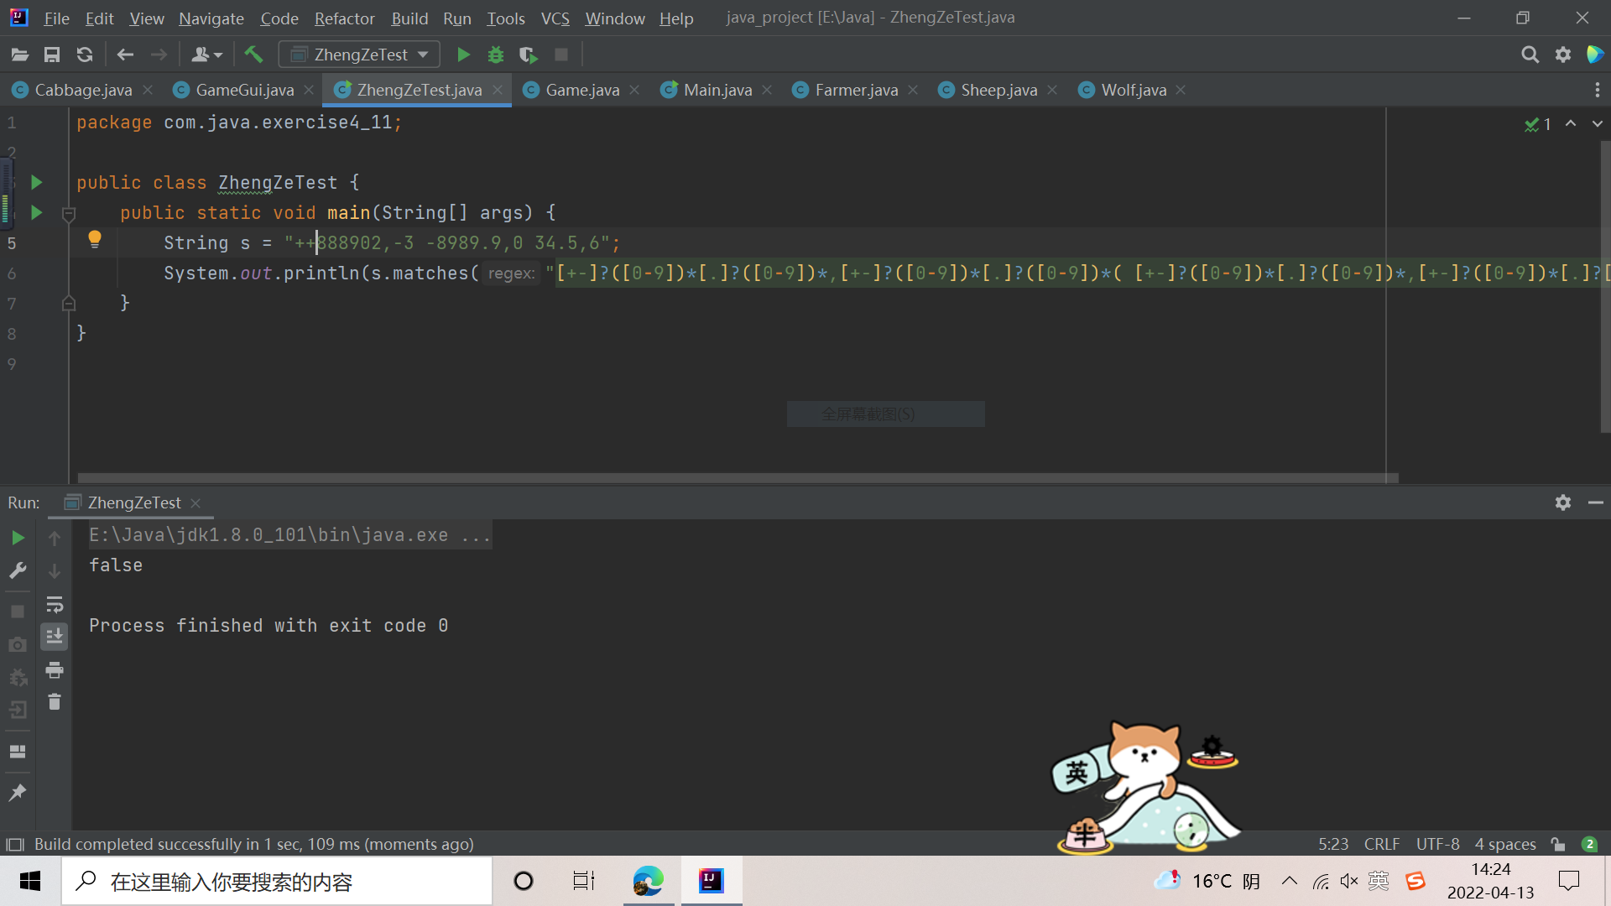Click the trash icon to clear console output

point(55,702)
